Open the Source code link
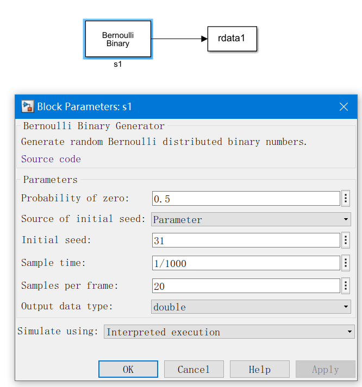 coord(51,159)
